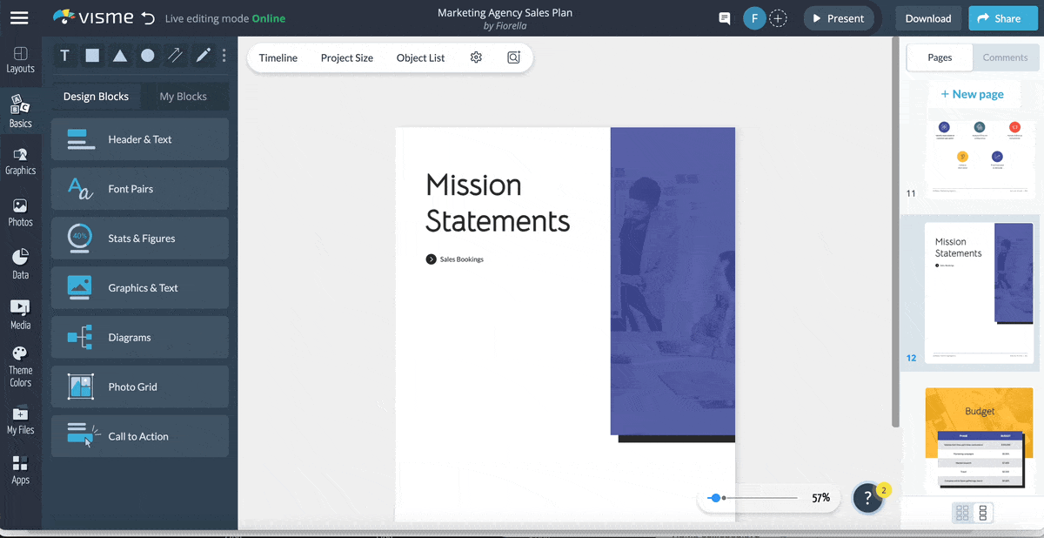
Task: Open the Photos sidebar panel
Action: 20,212
